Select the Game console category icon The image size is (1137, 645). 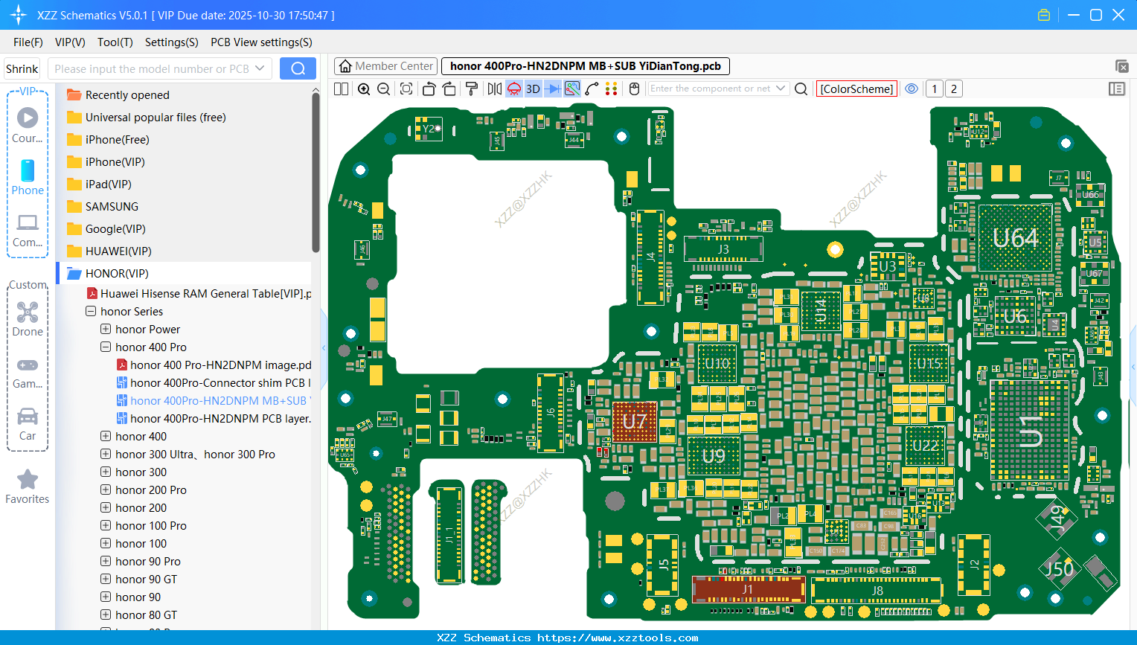click(x=28, y=372)
